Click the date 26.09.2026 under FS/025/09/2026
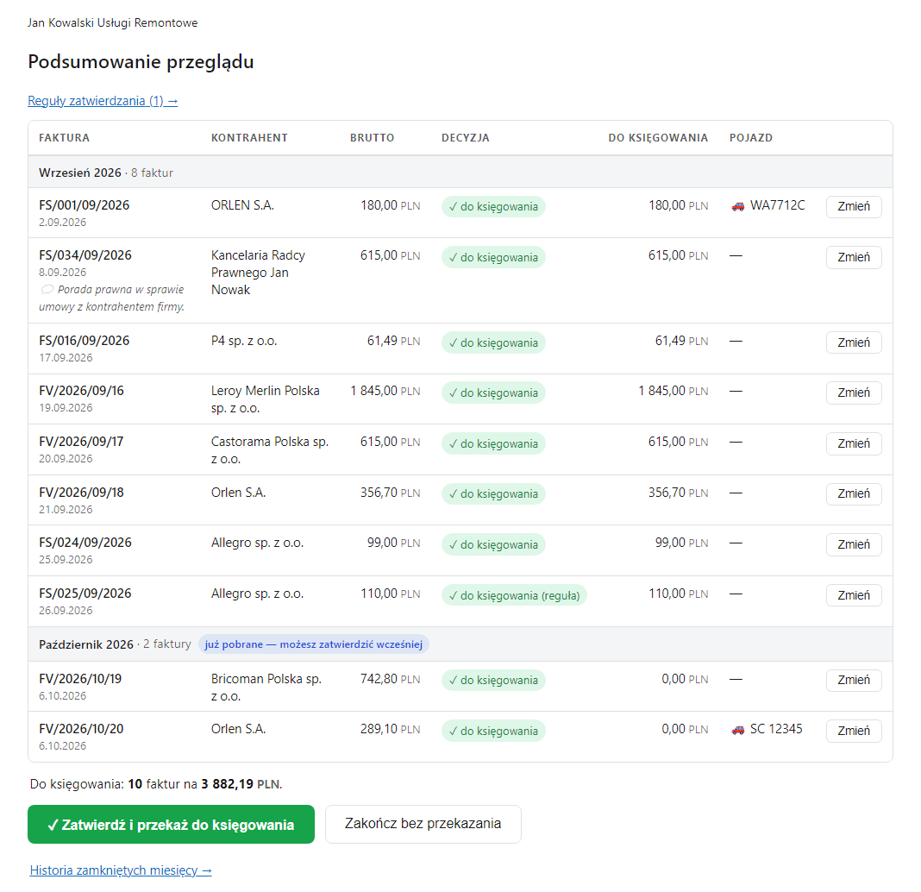 pyautogui.click(x=66, y=611)
